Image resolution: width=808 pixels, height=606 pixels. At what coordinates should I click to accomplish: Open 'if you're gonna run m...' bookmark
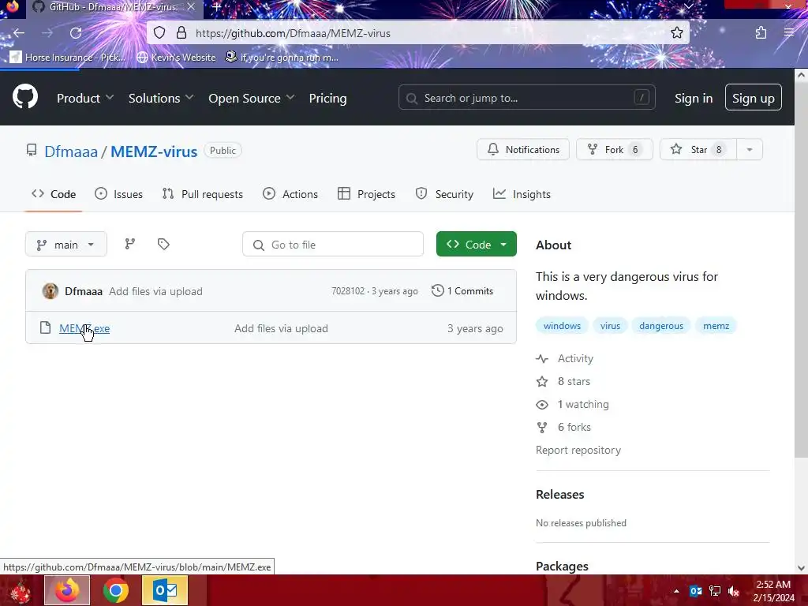pyautogui.click(x=282, y=57)
